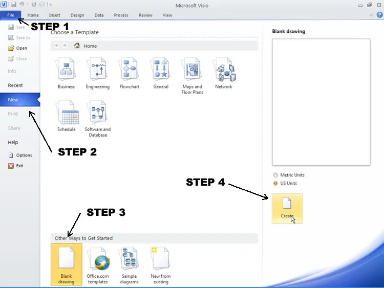Expand the Undo dropdown arrow
384x288 pixels.
tap(27, 4)
